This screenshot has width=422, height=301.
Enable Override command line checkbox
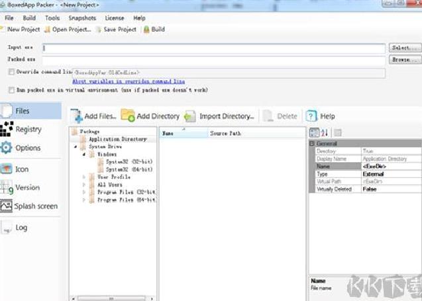[x=11, y=71]
